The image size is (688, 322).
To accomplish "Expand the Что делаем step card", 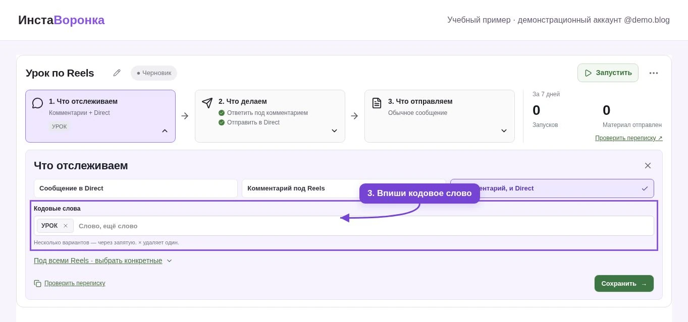I will click(x=334, y=131).
